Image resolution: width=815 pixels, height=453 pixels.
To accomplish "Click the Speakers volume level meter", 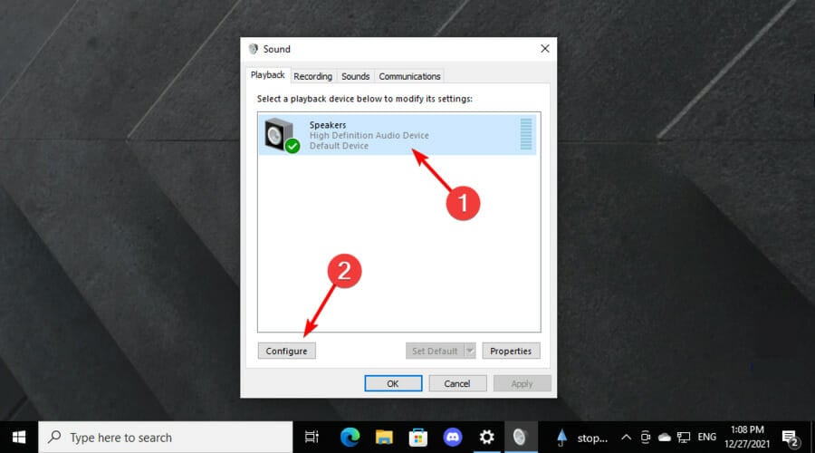I will pyautogui.click(x=526, y=134).
